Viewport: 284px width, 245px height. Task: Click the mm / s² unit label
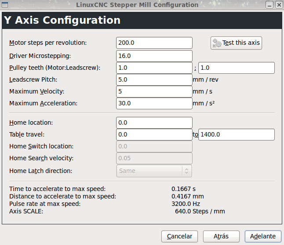[x=204, y=103]
